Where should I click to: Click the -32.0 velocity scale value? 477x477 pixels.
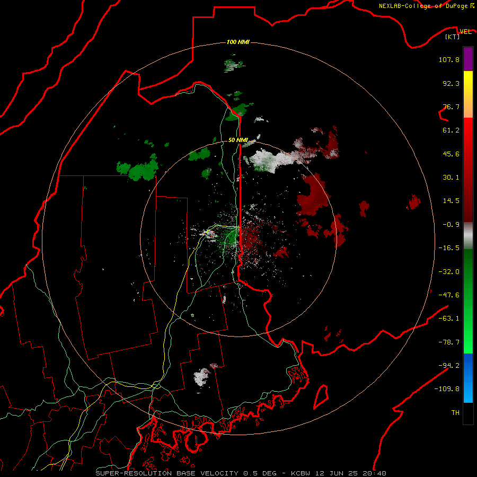(x=449, y=272)
